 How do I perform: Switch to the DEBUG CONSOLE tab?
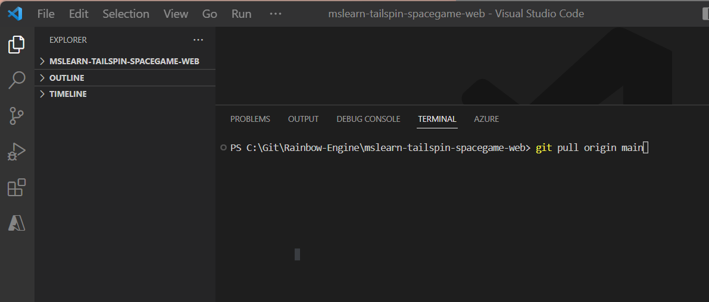point(368,119)
